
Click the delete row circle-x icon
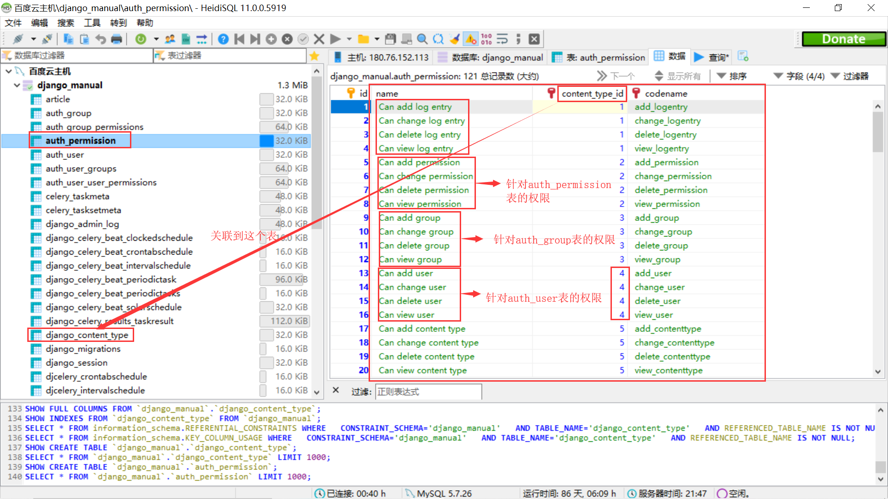tap(287, 39)
